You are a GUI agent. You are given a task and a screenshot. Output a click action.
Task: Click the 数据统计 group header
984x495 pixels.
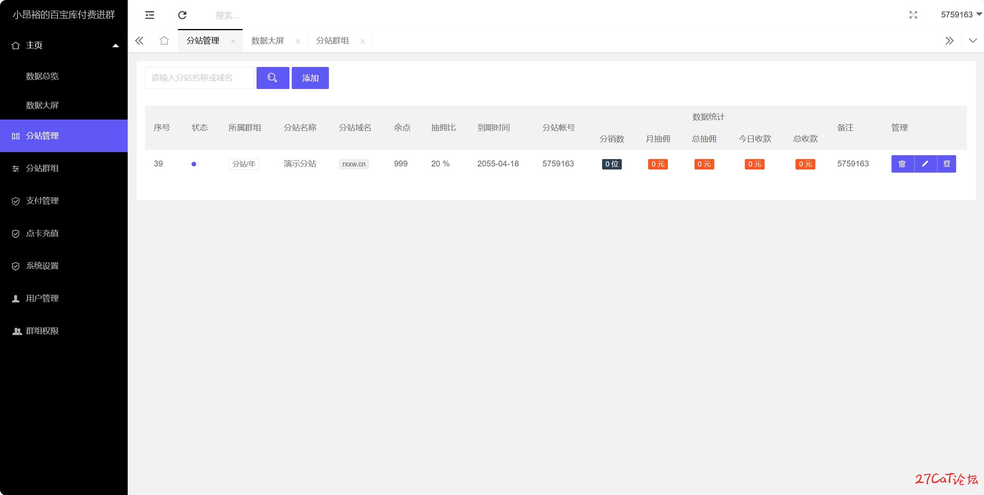point(708,117)
